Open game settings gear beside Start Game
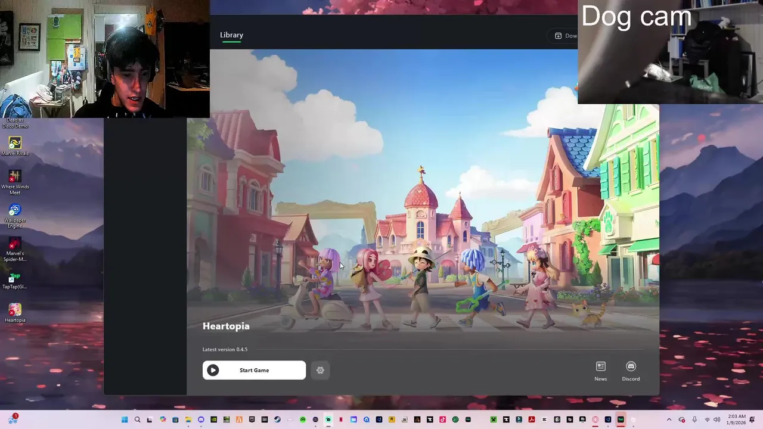 (x=320, y=370)
